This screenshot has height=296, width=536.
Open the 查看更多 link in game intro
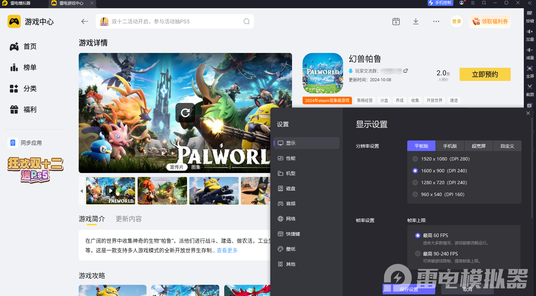click(x=227, y=250)
